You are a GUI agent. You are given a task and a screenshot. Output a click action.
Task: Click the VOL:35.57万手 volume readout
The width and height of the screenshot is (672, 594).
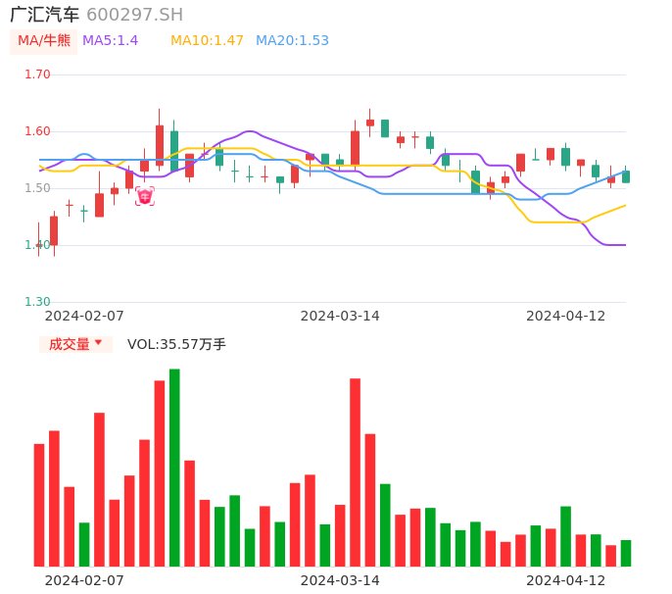point(176,344)
